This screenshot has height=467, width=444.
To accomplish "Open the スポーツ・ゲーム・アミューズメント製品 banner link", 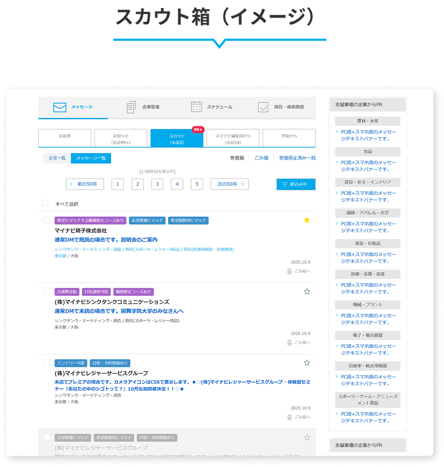I will (x=368, y=417).
